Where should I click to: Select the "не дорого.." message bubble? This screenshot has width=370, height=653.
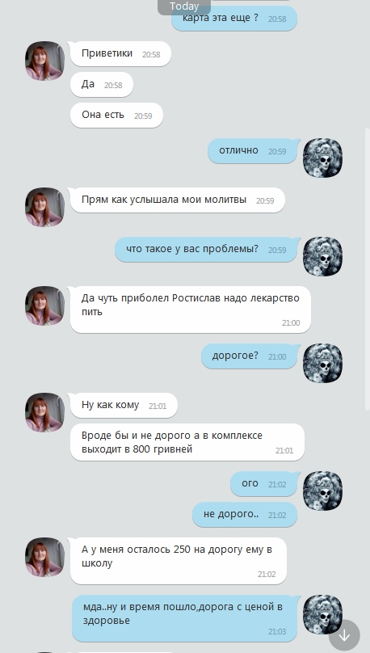[x=245, y=515]
